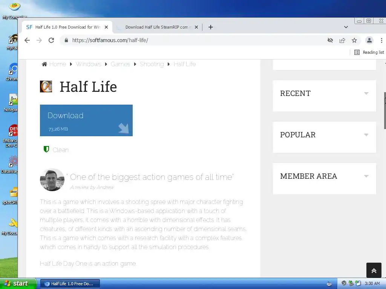Screen dimensions: 386x289
Task: Click the Half Life lambda game icon
Action: click(x=46, y=87)
